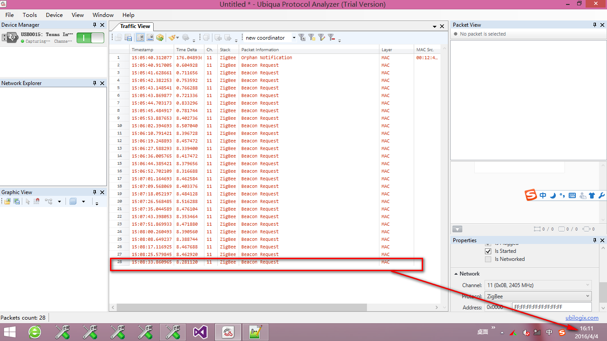The height and width of the screenshot is (341, 607).
Task: Click the snap-to-grid magnet icon in Graphic View
Action: 37,201
